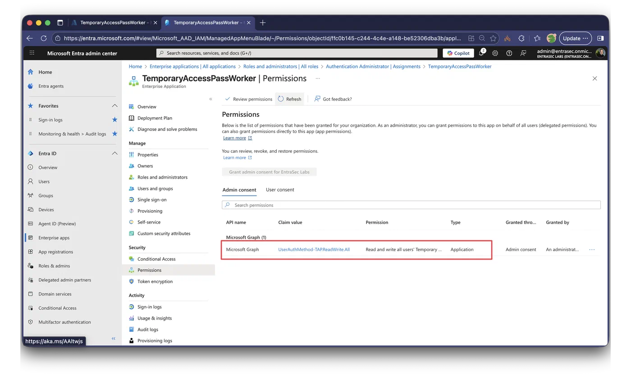Collapse left navigation pane chevron
Image resolution: width=631 pixels, height=376 pixels.
click(114, 338)
